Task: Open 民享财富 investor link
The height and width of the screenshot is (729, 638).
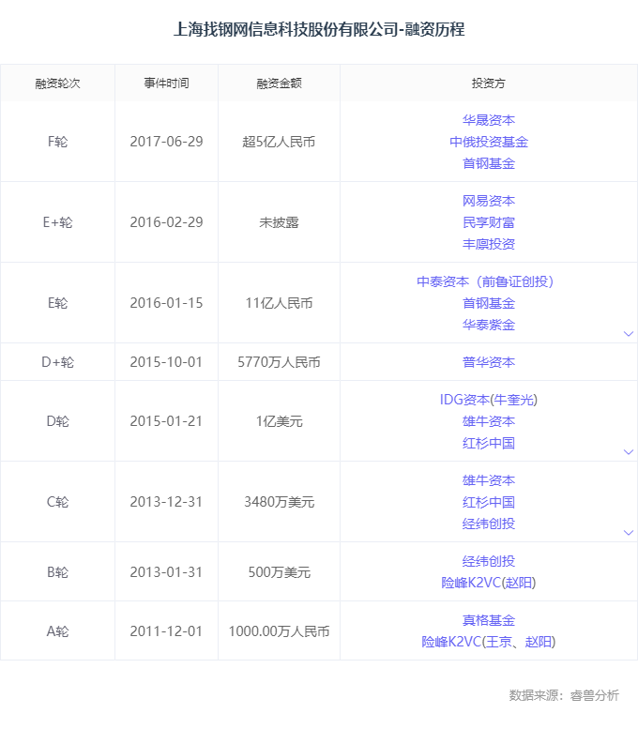Action: pos(488,222)
